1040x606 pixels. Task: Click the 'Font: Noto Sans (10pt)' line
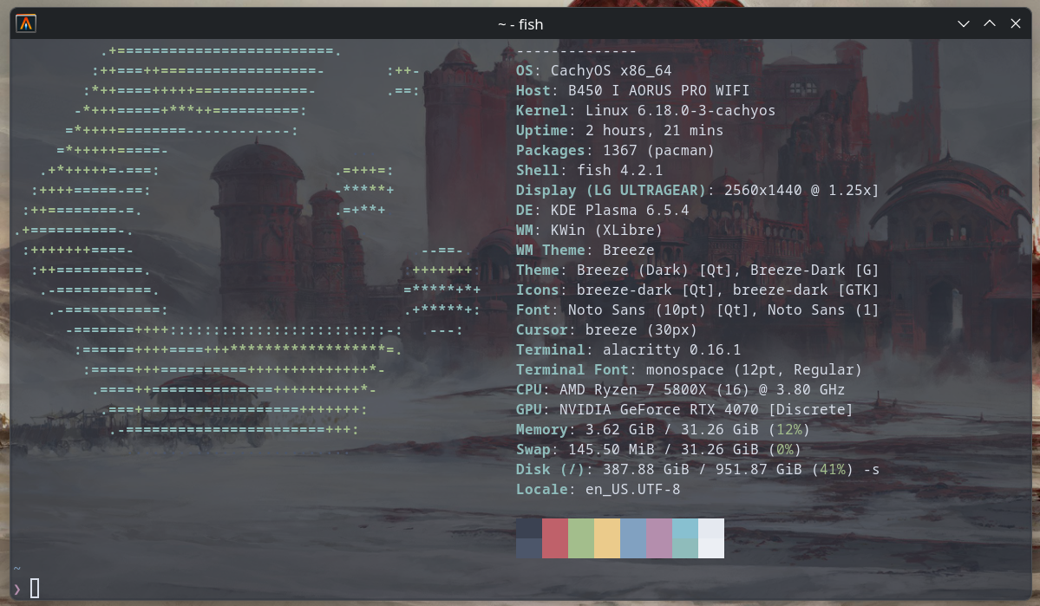[x=697, y=310]
